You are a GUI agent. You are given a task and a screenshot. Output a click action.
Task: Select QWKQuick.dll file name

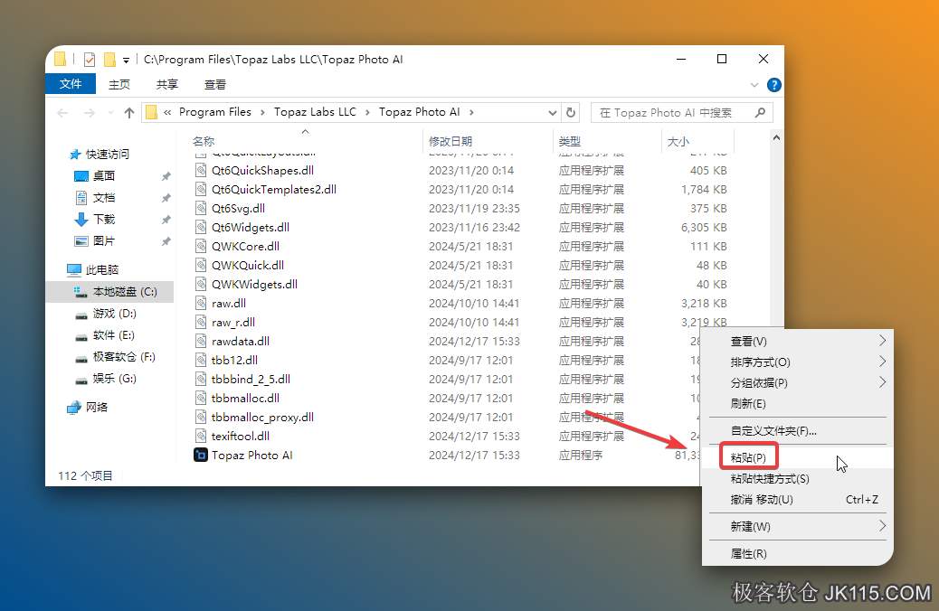coord(247,266)
